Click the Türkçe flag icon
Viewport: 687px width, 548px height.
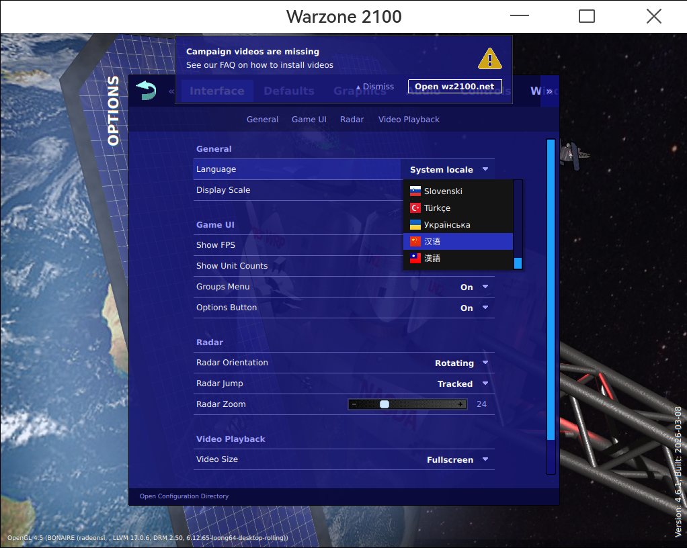[x=415, y=208]
